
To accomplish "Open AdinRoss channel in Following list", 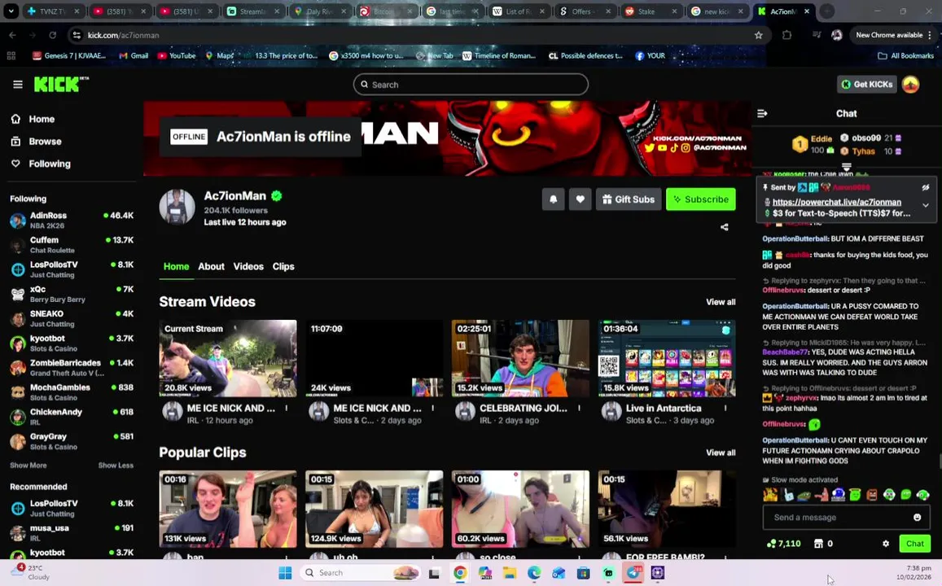I will pyautogui.click(x=72, y=221).
